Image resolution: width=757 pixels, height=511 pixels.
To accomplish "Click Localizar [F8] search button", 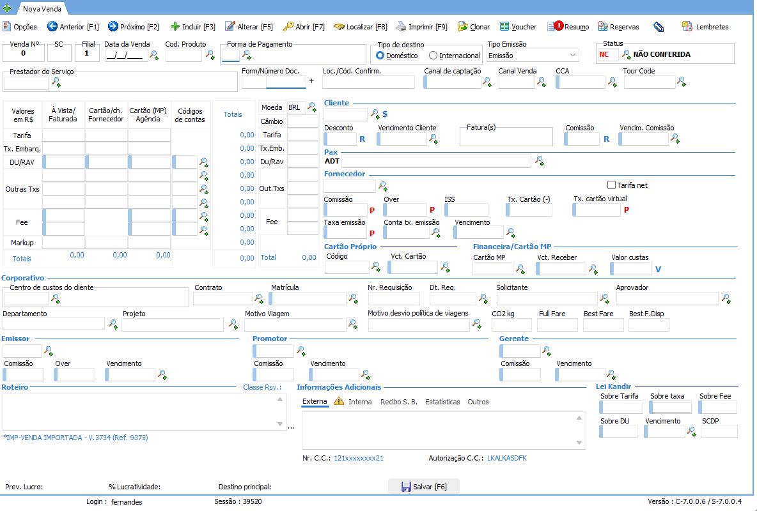I will (x=361, y=27).
